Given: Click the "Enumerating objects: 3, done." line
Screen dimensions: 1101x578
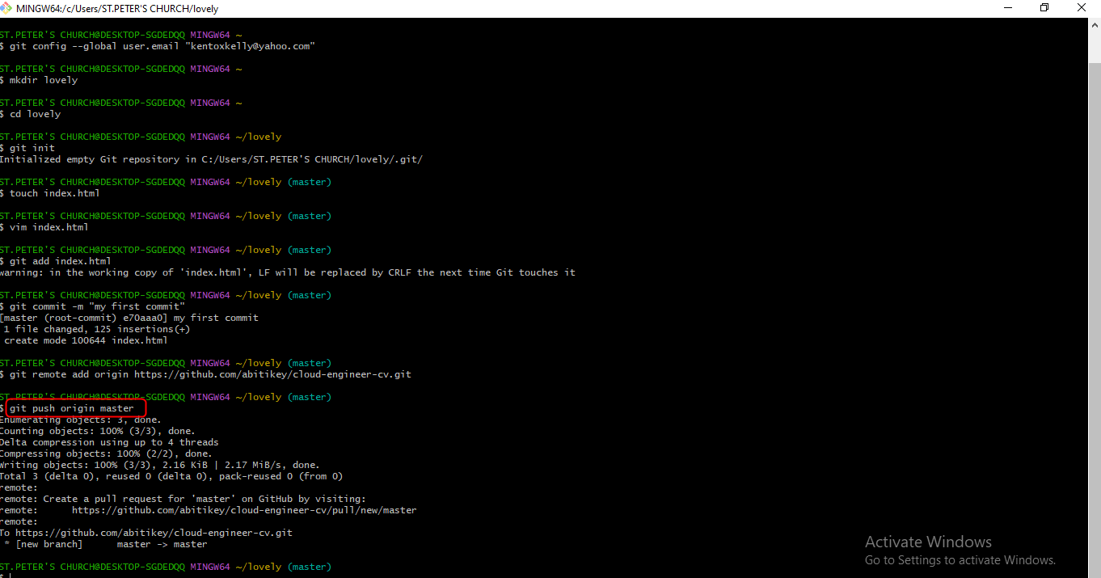Looking at the screenshot, I should (81, 420).
